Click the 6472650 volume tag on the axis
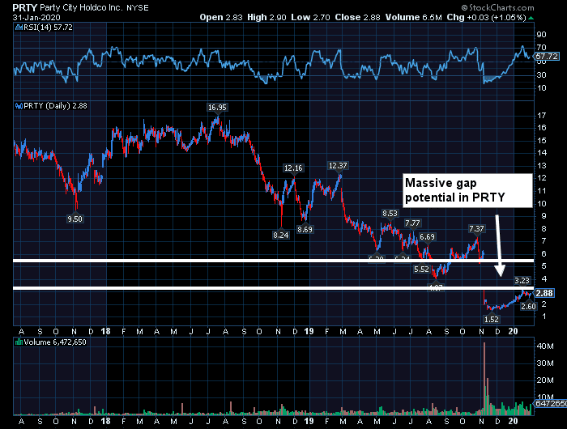This screenshot has height=429, width=567. tap(550, 403)
